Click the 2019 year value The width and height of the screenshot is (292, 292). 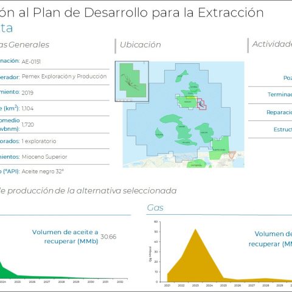27,93
